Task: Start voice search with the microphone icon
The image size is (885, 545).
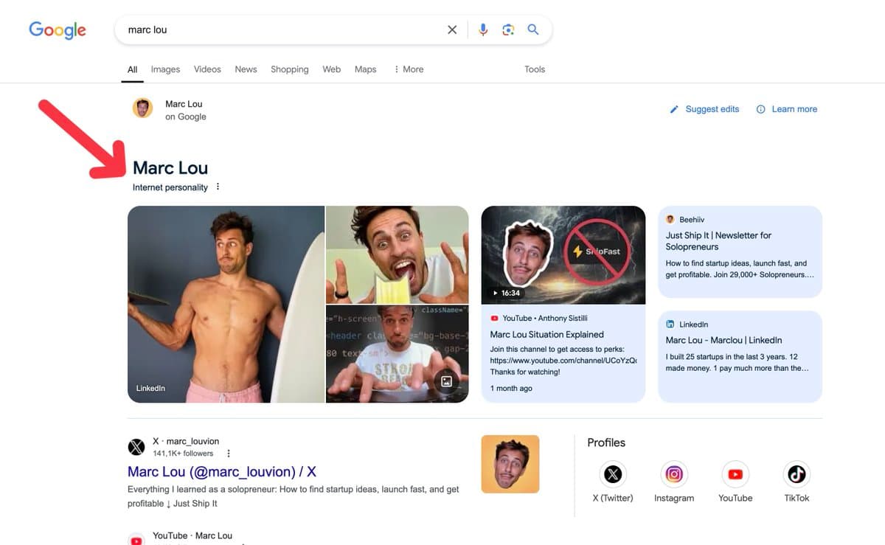Action: coord(483,30)
